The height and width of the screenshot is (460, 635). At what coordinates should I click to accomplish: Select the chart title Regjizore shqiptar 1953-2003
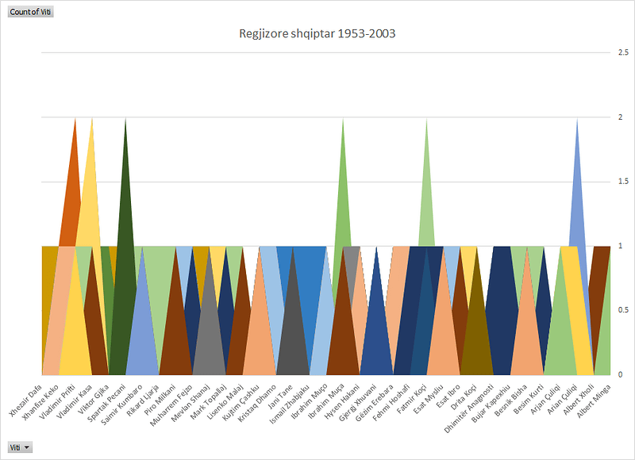pyautogui.click(x=317, y=33)
